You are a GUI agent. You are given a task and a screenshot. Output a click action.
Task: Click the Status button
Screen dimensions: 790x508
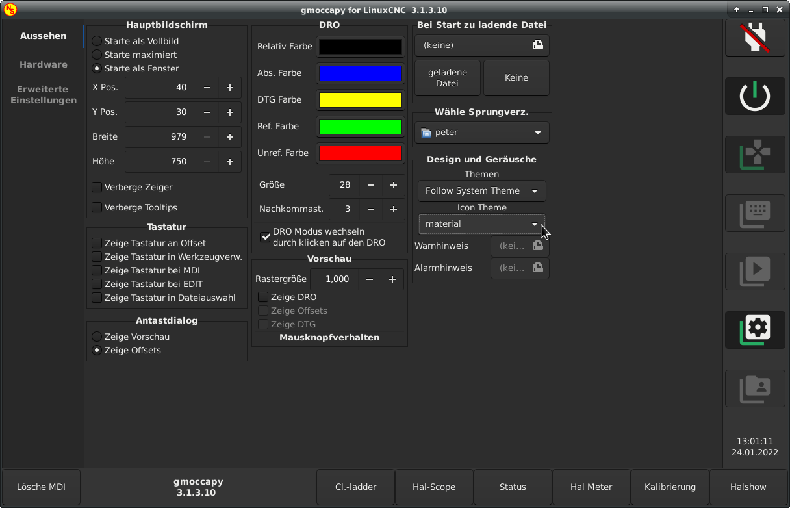pos(513,487)
